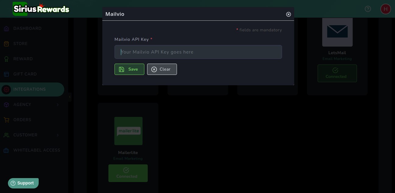The image size is (395, 193).
Task: Click the LetsMail Connected button
Action: 337,73
